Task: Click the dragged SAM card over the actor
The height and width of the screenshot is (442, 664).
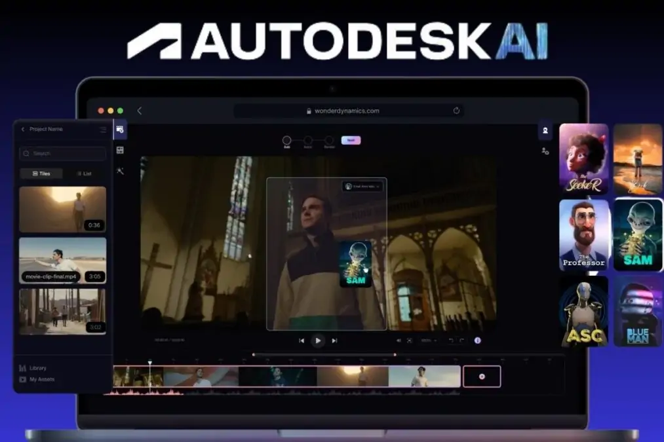Action: 355,264
